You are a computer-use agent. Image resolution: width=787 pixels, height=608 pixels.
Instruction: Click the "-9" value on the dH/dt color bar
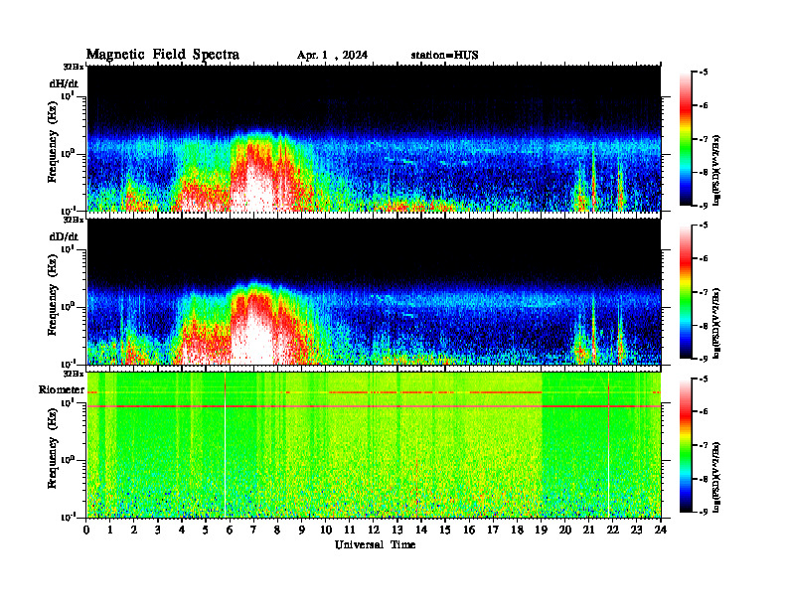click(x=704, y=206)
